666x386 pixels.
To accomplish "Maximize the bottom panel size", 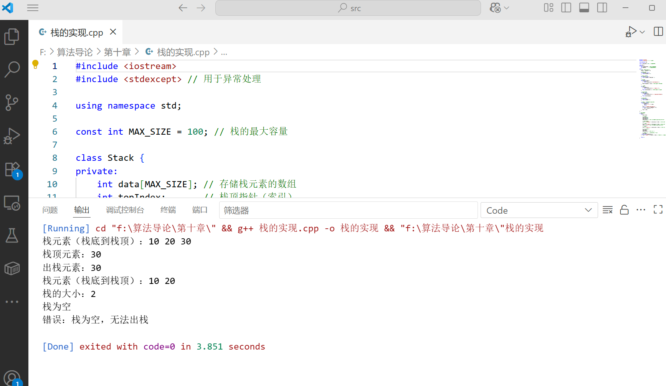I will pos(658,209).
